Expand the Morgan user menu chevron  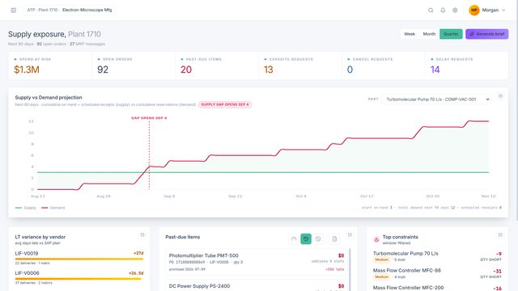[503, 11]
